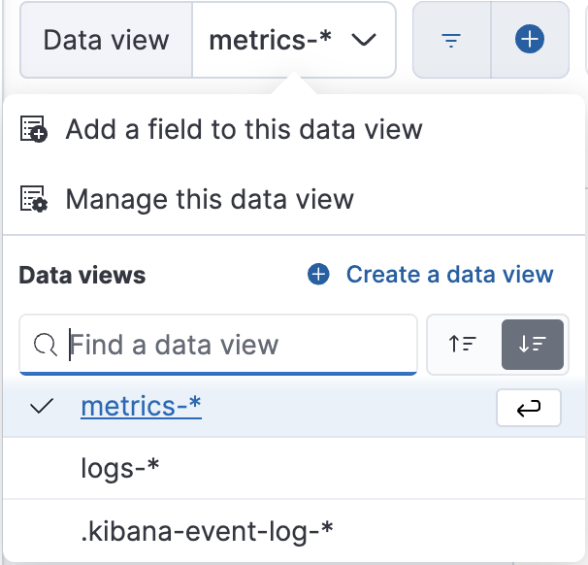588x565 pixels.
Task: Click the plus icon beside Create a data view
Action: (318, 274)
